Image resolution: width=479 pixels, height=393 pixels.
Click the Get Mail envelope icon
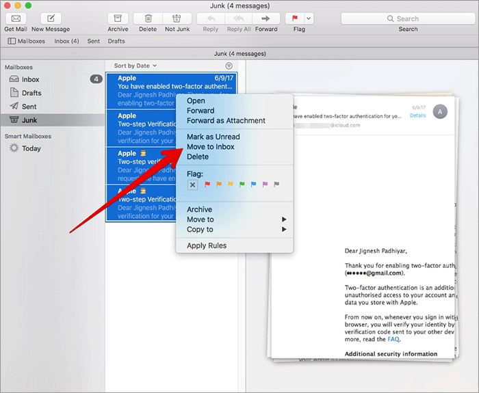click(16, 18)
